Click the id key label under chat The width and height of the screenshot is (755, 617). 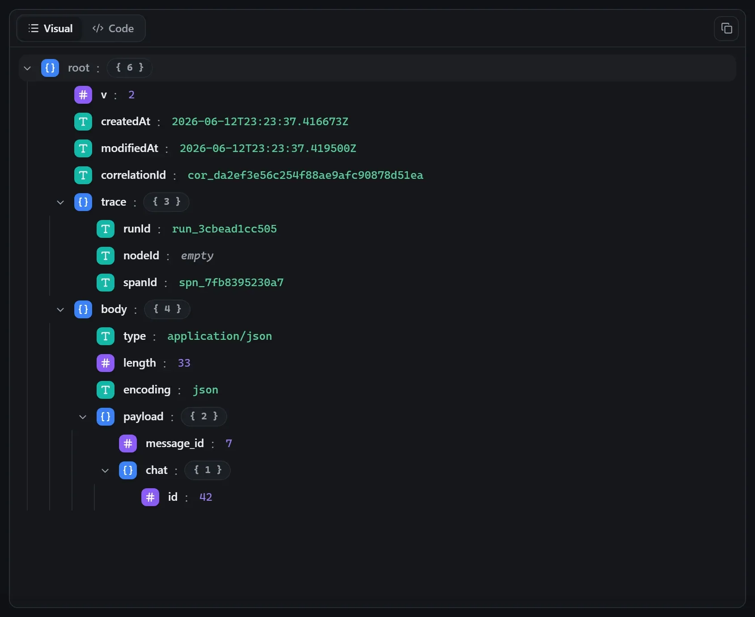pyautogui.click(x=173, y=497)
